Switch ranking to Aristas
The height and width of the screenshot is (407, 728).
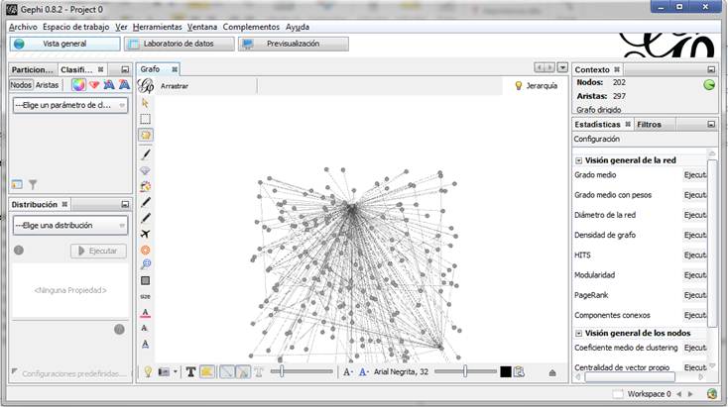[47, 85]
